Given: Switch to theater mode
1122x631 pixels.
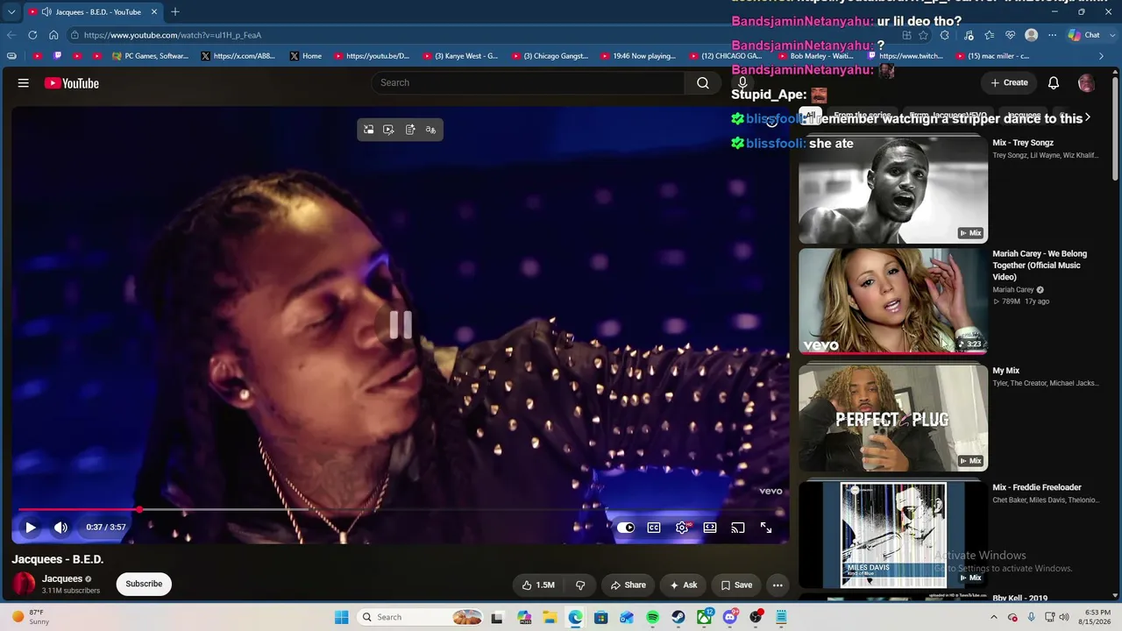Looking at the screenshot, I should point(710,528).
